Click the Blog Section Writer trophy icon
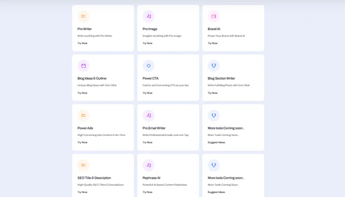The image size is (345, 197). [x=213, y=66]
